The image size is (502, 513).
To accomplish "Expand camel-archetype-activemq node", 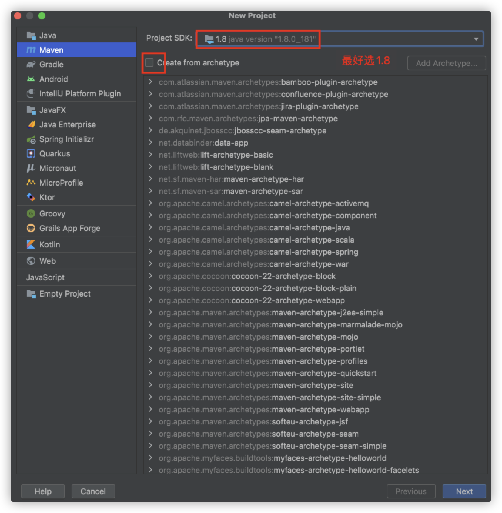I will pyautogui.click(x=150, y=203).
